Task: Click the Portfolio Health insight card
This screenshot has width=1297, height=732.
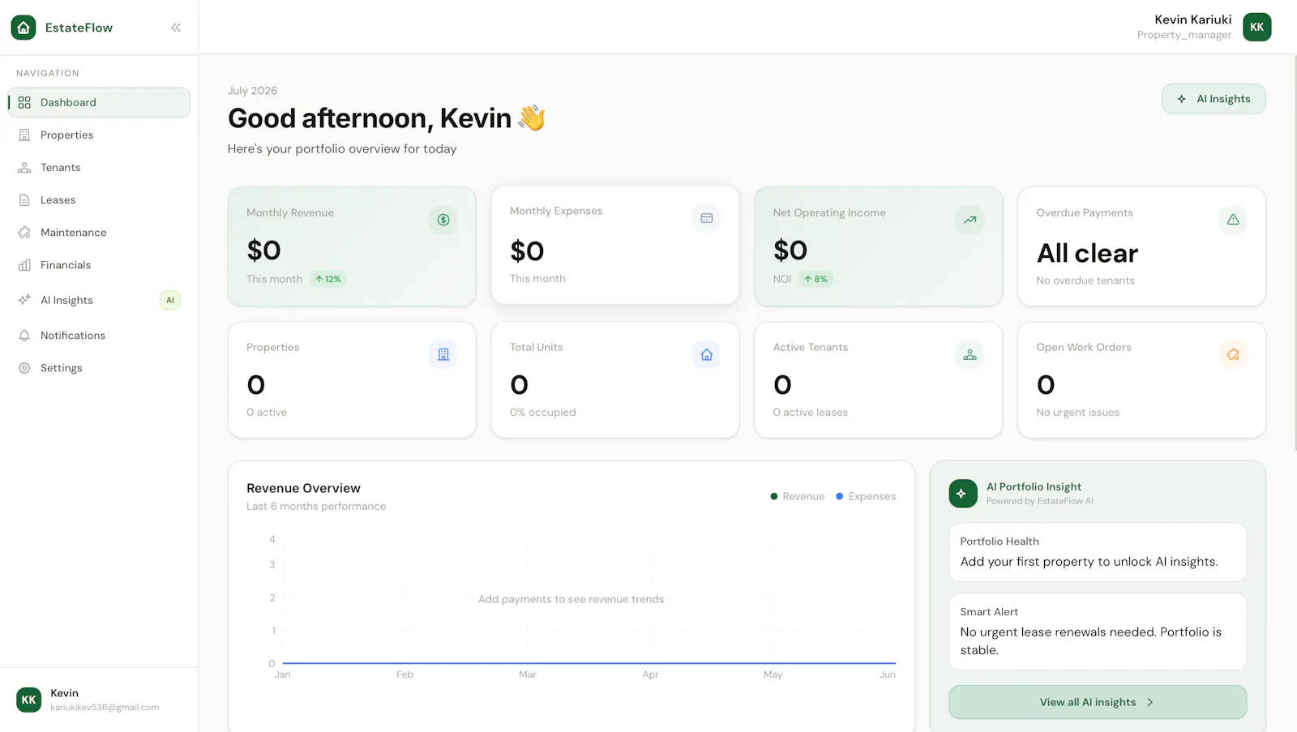Action: pyautogui.click(x=1098, y=552)
